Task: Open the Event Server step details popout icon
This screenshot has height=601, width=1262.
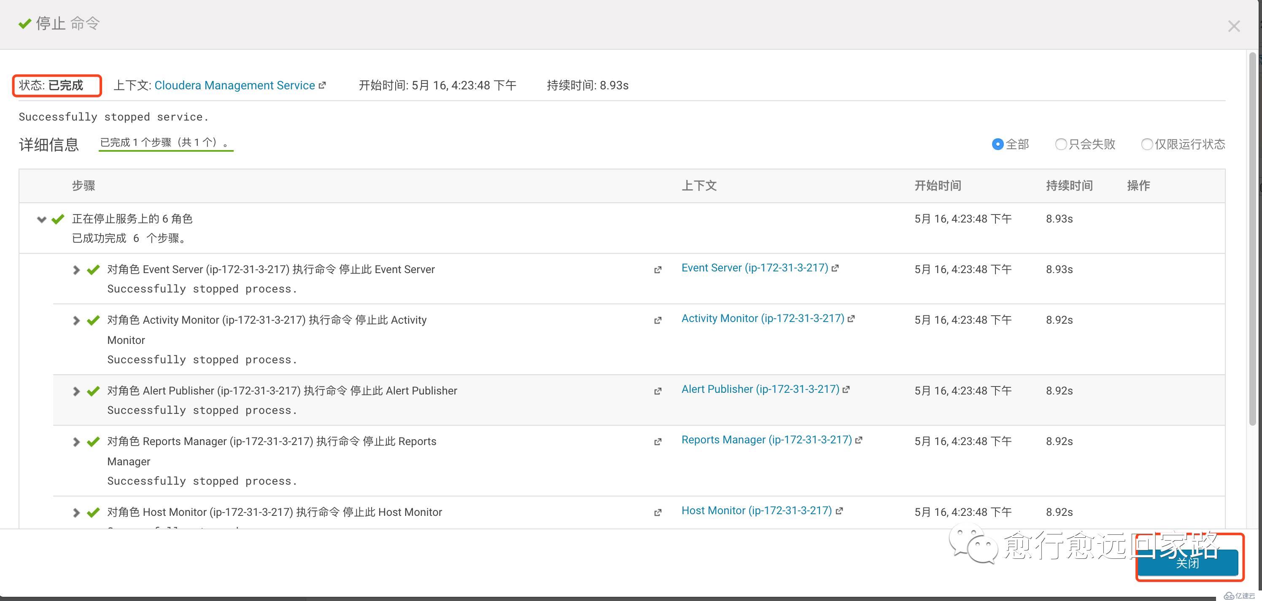Action: pos(658,270)
